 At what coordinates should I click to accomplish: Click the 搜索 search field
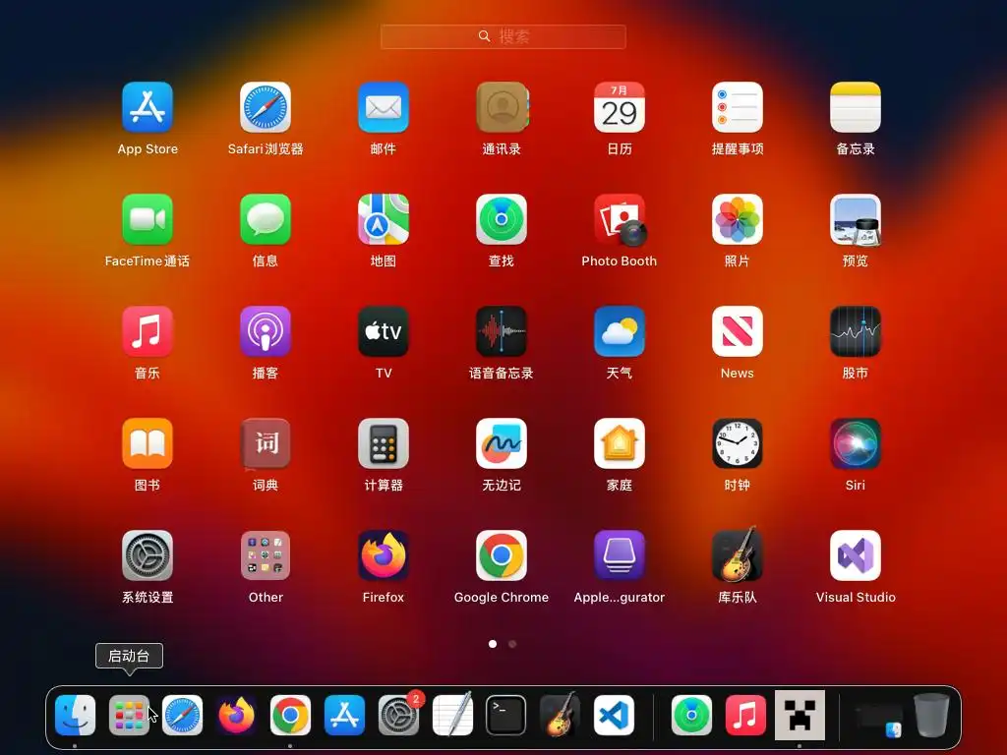[503, 36]
